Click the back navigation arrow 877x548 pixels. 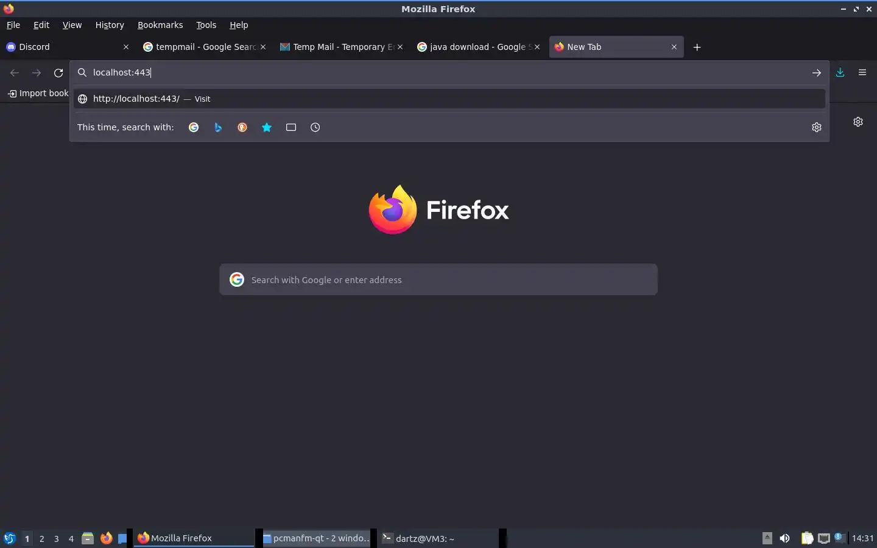click(15, 73)
